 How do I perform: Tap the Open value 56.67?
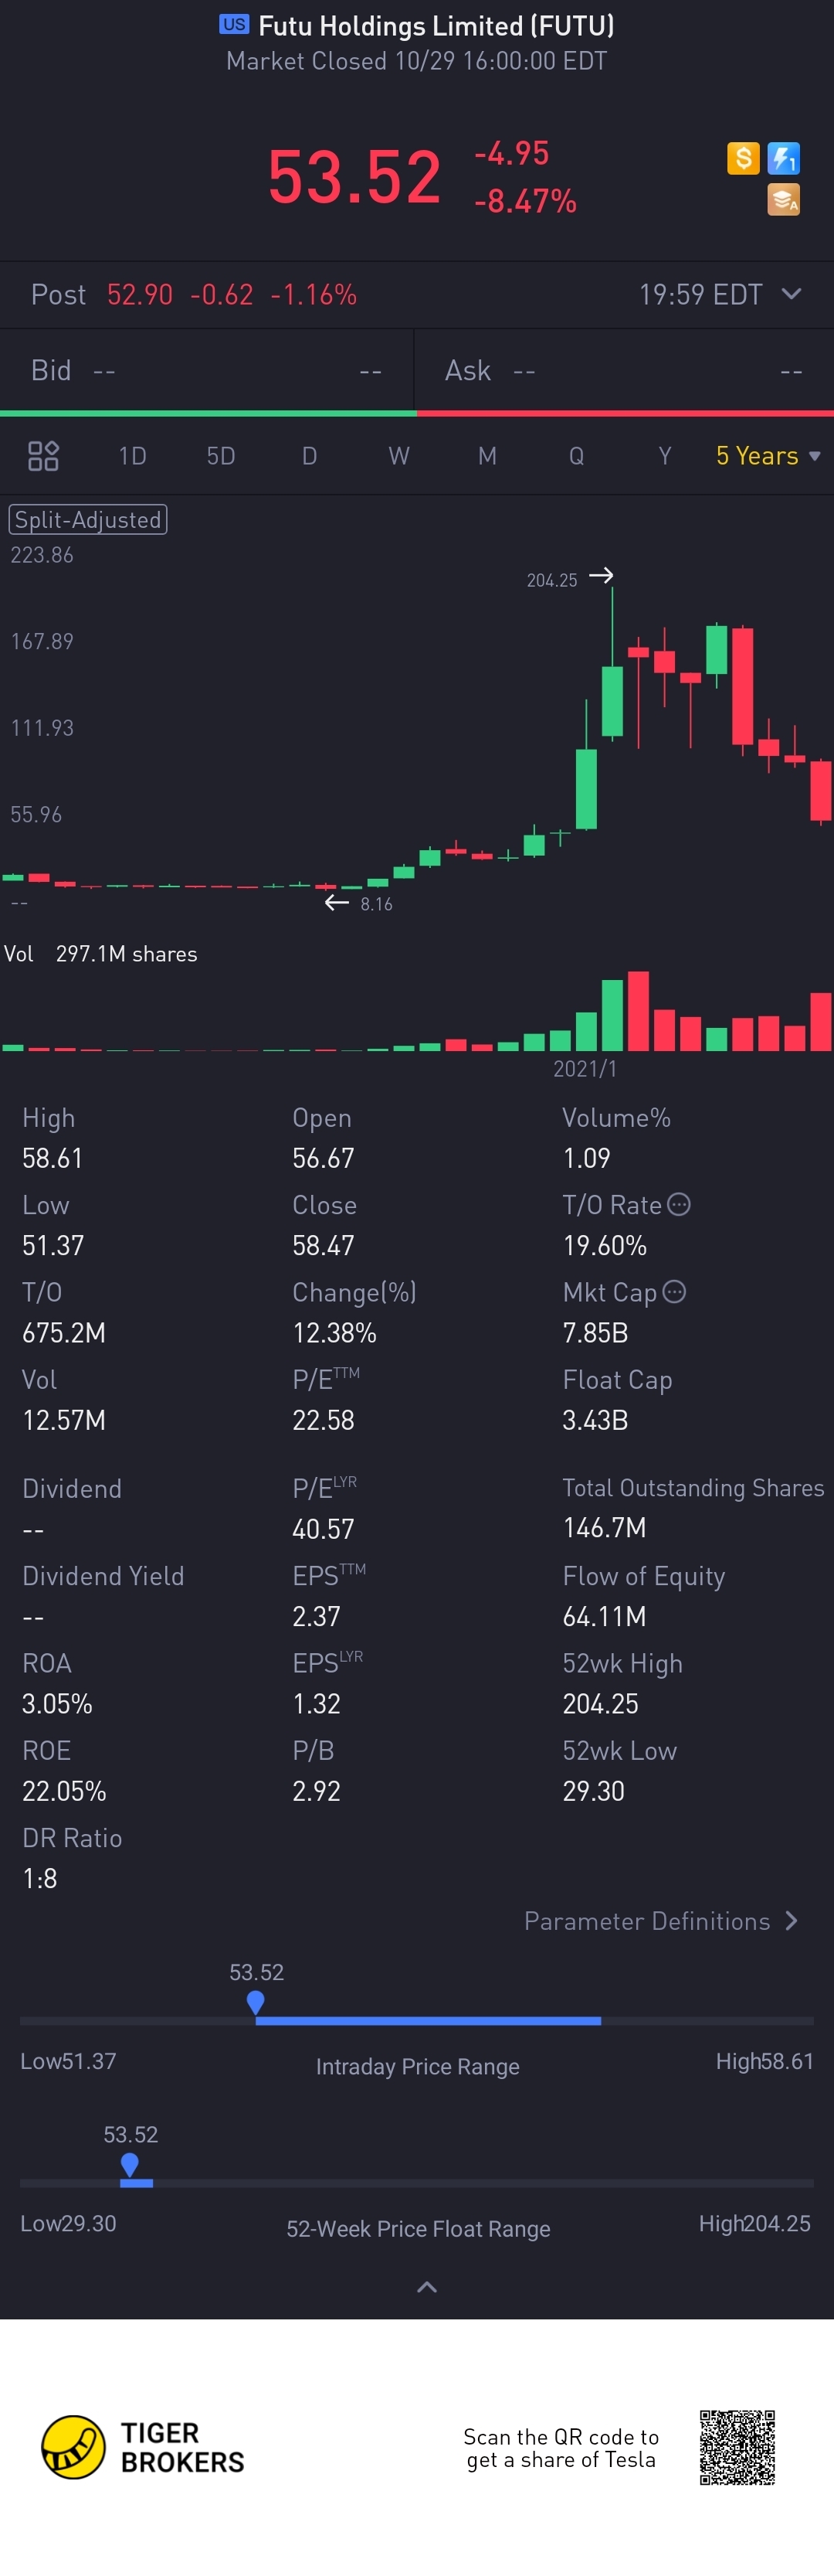(323, 1158)
